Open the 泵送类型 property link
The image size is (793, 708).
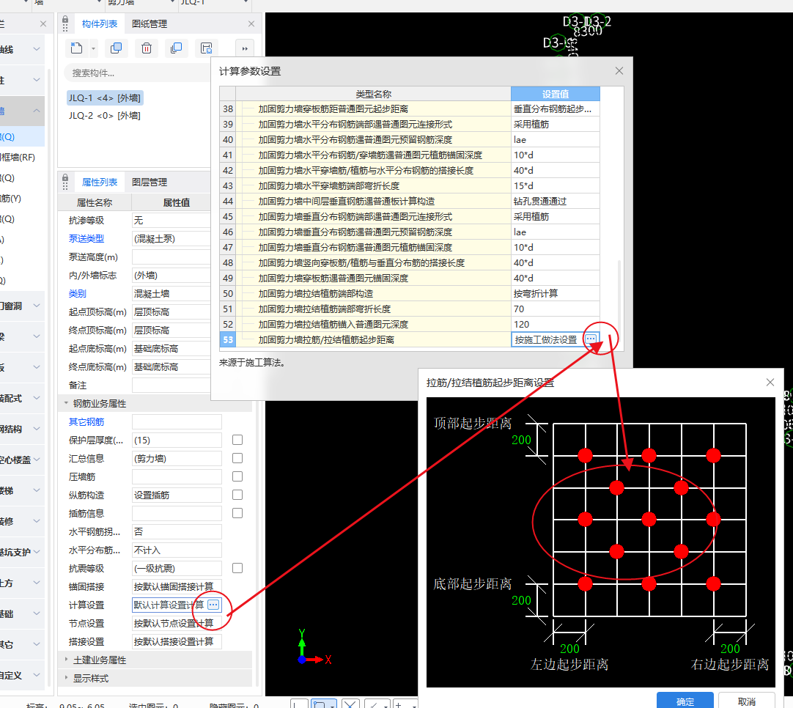(x=86, y=238)
